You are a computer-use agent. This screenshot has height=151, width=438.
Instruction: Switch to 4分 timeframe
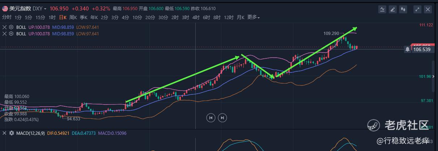126,17
